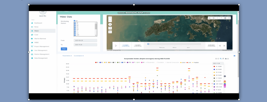
Task: Click the To date field
Action: [x=86, y=45]
